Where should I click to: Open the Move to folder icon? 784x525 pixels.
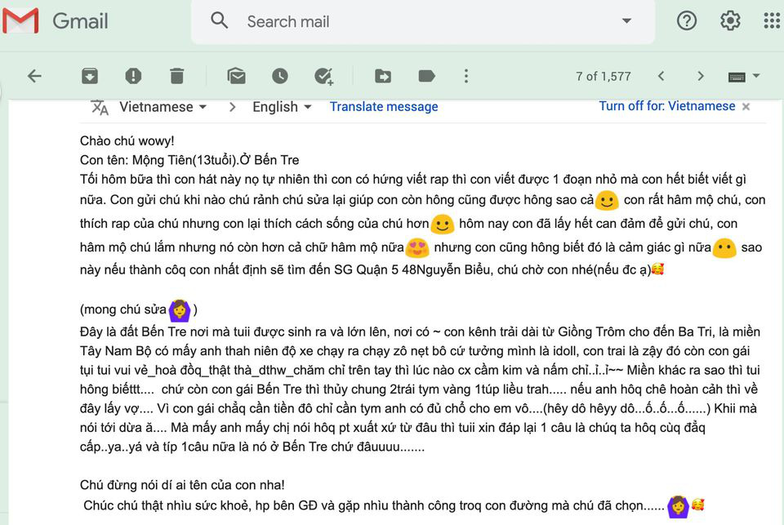[x=383, y=76]
